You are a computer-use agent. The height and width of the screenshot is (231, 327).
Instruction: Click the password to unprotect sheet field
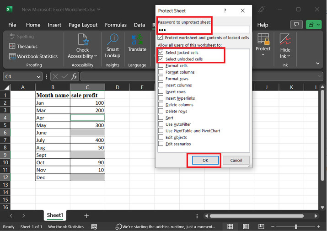(203, 30)
